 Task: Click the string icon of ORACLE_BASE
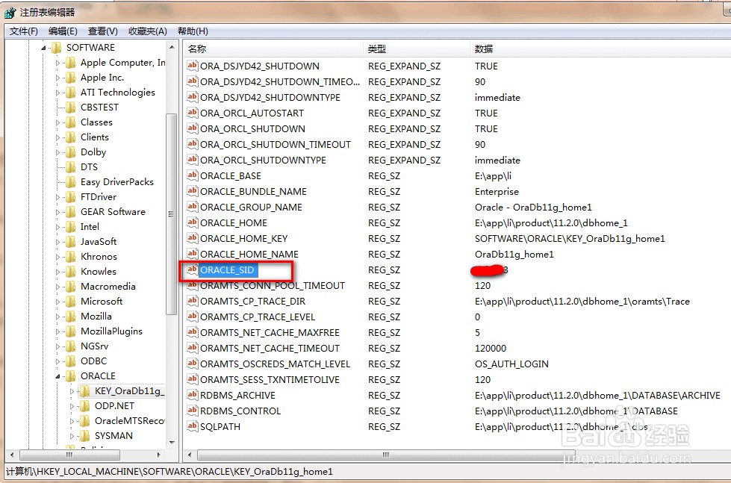[x=192, y=175]
